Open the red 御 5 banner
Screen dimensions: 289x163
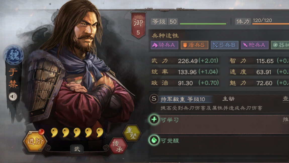pos(138,25)
